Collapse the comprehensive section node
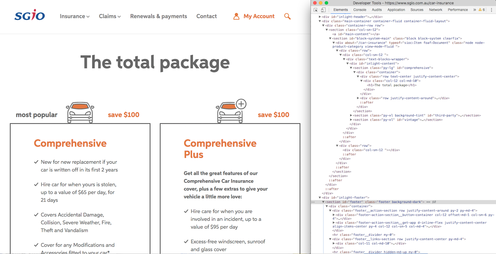The image size is (496, 254). 351,68
